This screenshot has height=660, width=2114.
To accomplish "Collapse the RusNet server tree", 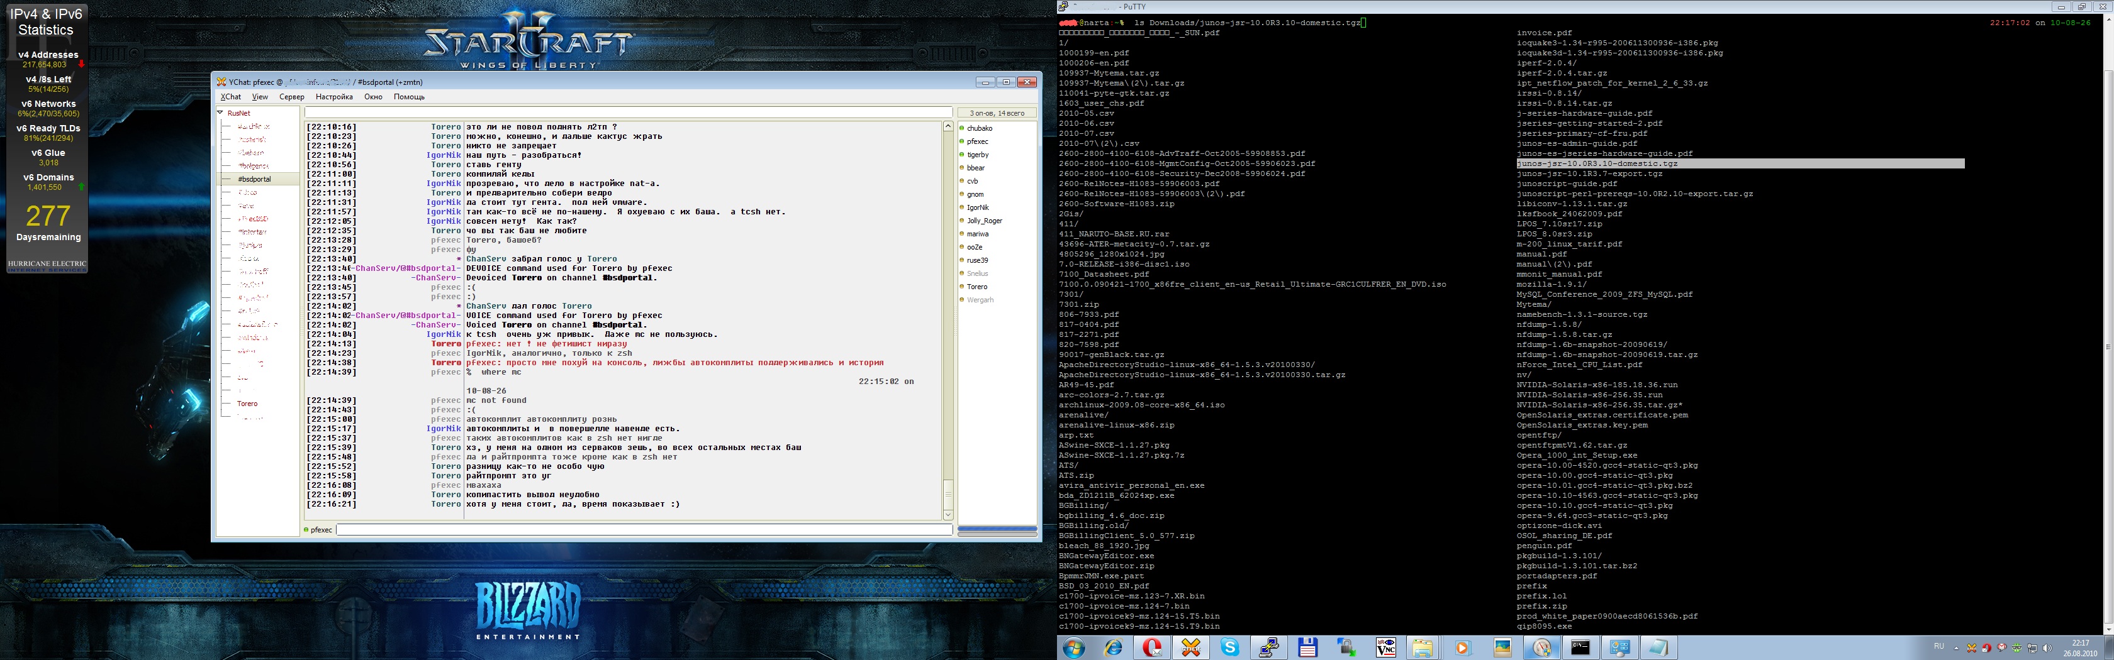I will pos(221,113).
